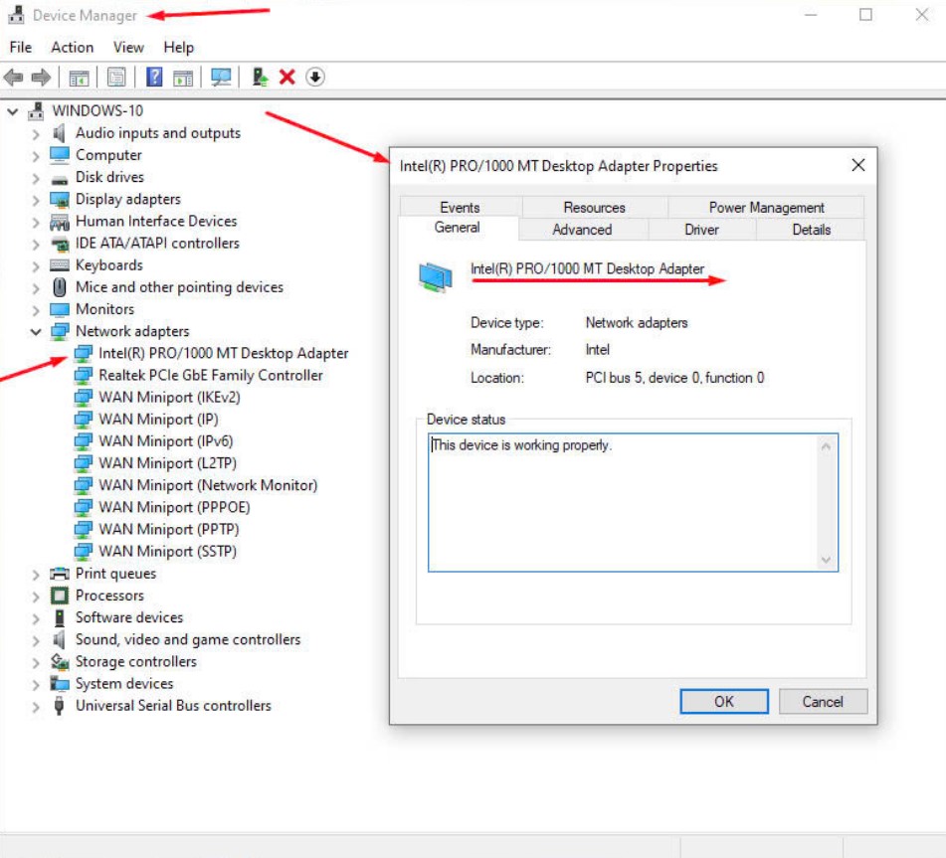Click the Print queues printer icon
This screenshot has height=858, width=946.
pos(59,574)
